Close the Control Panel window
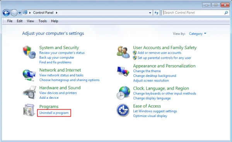Screen dimensions: 232x142 click(225, 5)
